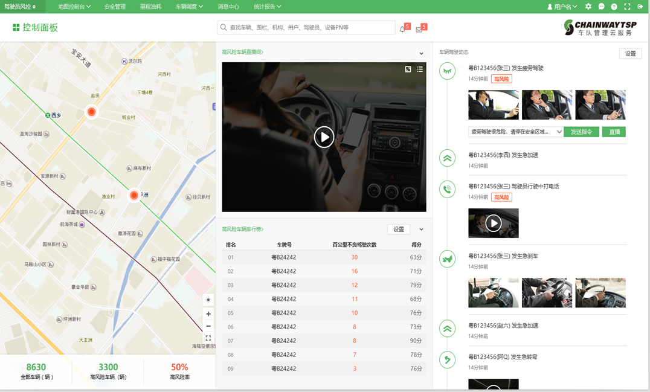650x392 pixels.
Task: Click the video popout icon on live feed
Action: pos(408,69)
